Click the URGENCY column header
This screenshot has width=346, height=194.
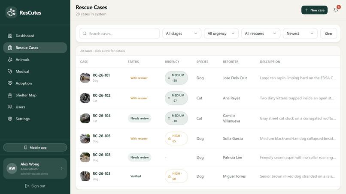click(172, 62)
